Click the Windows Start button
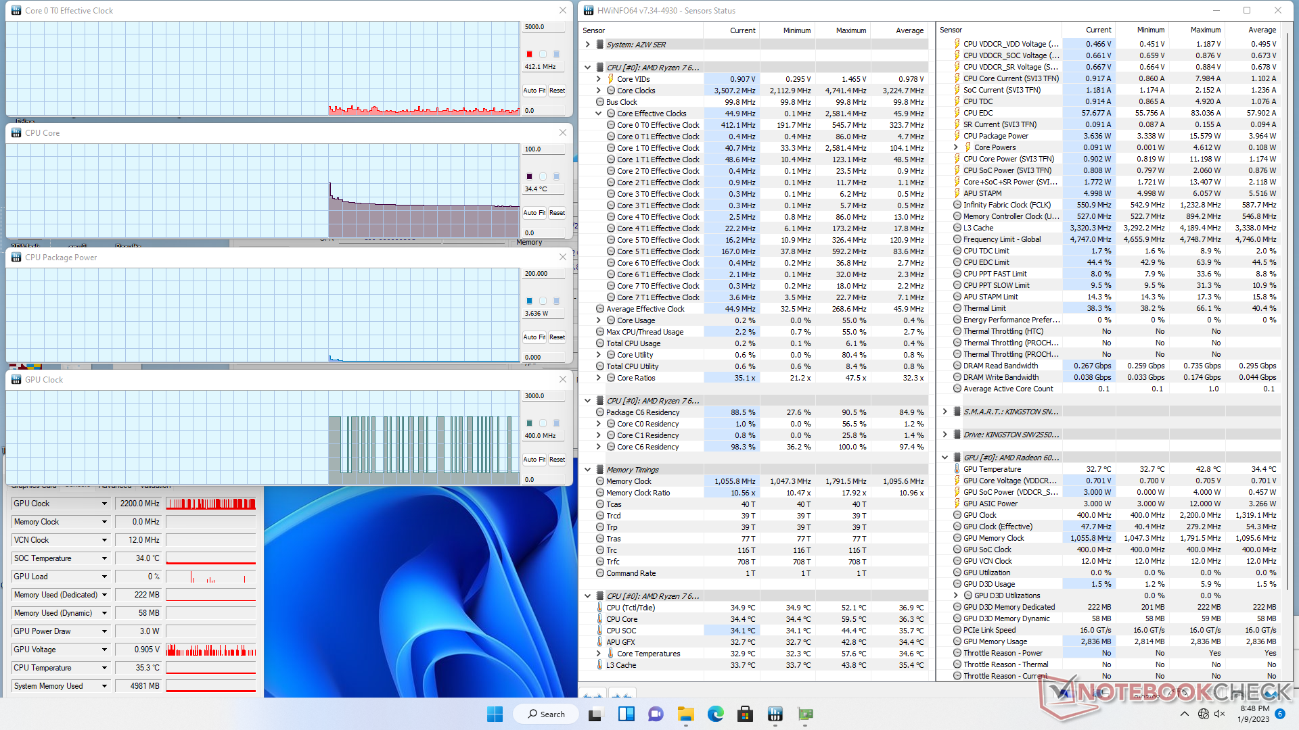 (495, 714)
